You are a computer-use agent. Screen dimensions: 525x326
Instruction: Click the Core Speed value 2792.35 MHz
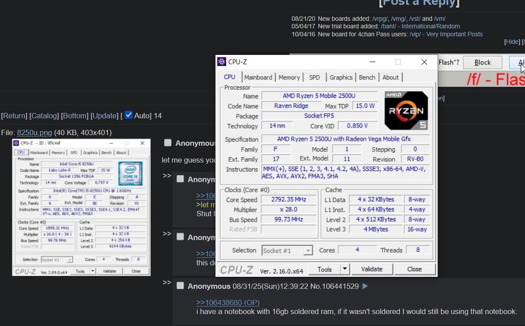(x=289, y=199)
